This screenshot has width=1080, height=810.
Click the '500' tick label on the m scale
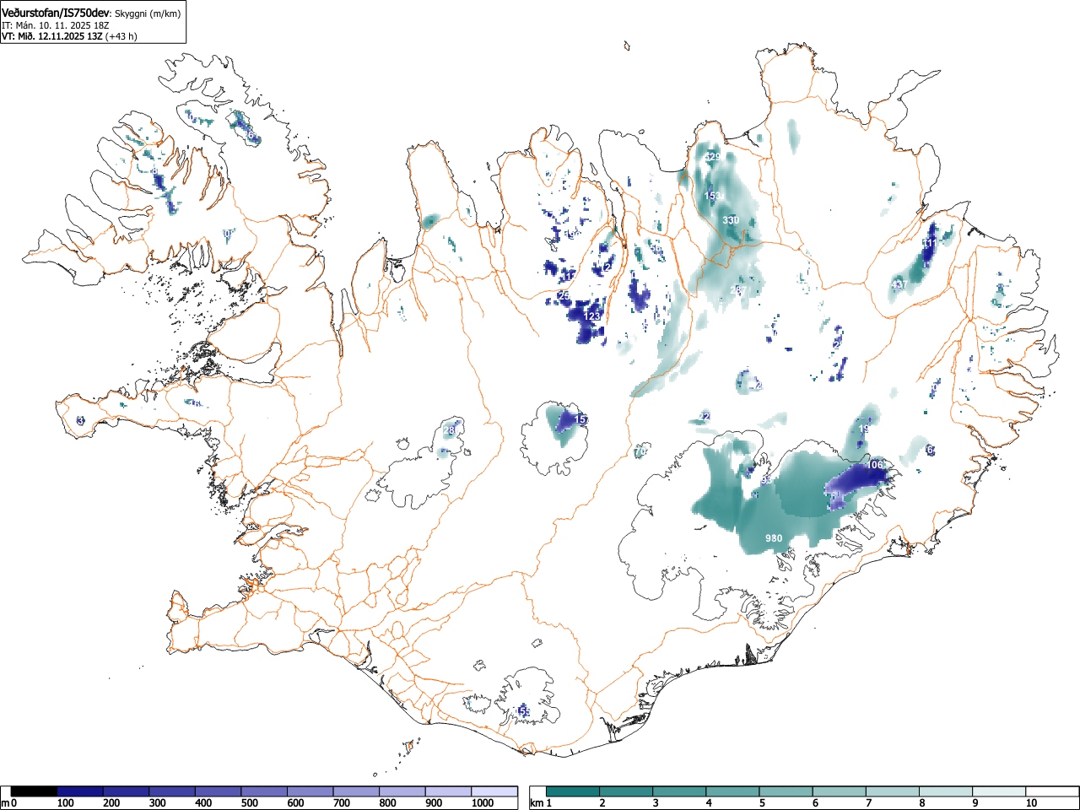[x=249, y=803]
